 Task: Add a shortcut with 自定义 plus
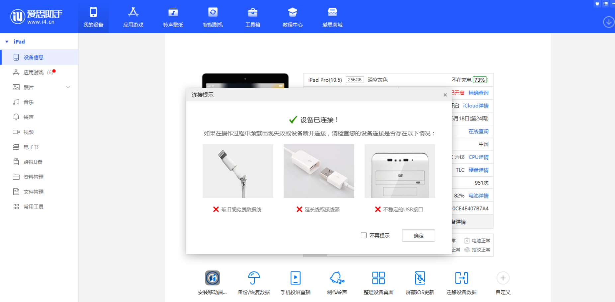[x=503, y=278]
